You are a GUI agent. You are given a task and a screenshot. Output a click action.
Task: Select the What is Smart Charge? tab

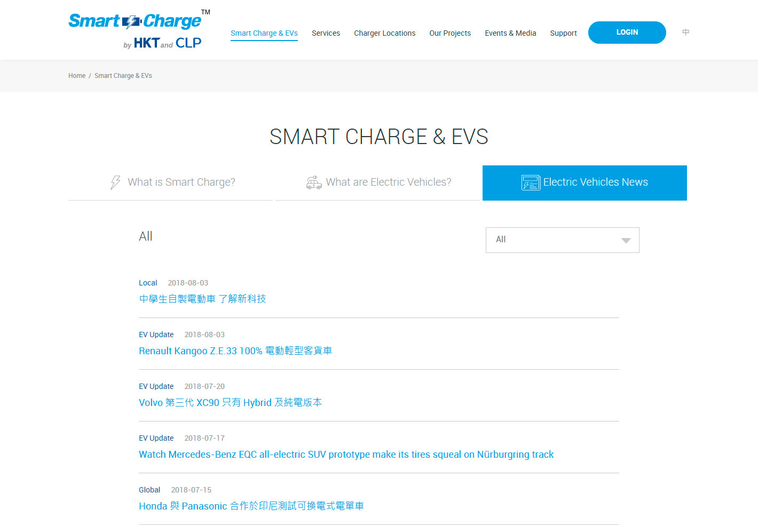(x=170, y=182)
